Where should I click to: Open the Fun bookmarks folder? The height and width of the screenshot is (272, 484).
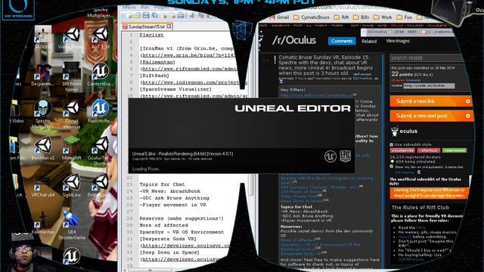[405, 17]
